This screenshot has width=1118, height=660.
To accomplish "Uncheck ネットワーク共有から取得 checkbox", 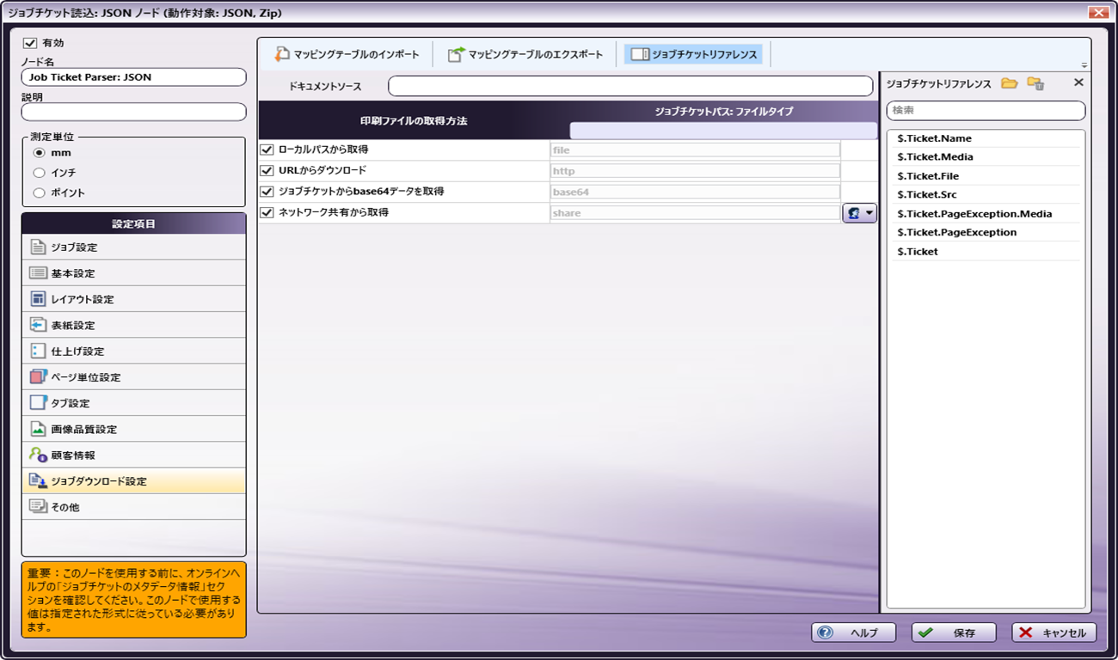I will 267,212.
